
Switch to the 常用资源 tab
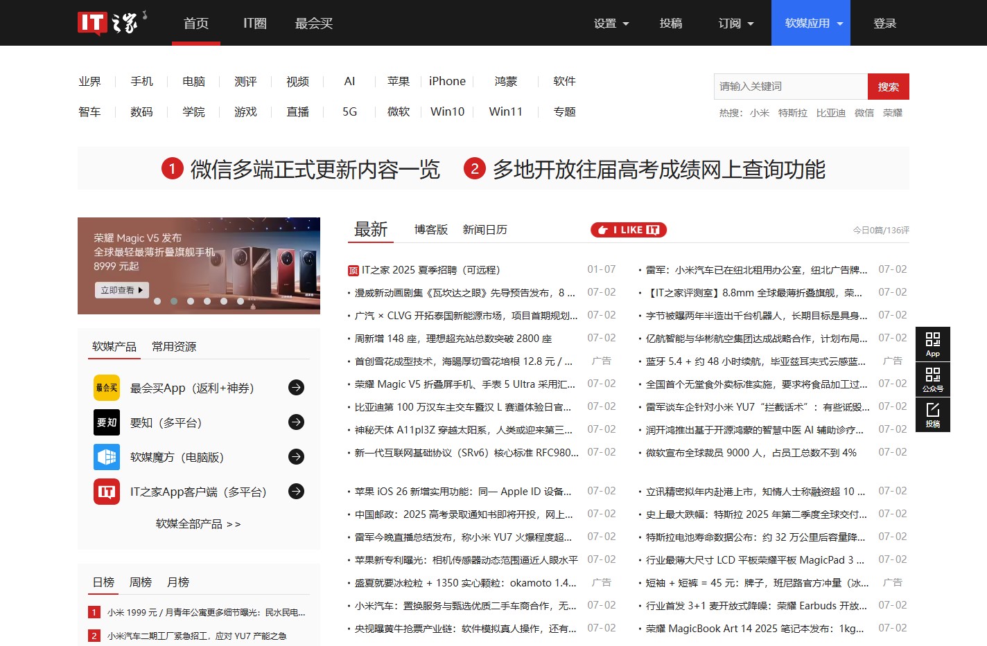174,346
